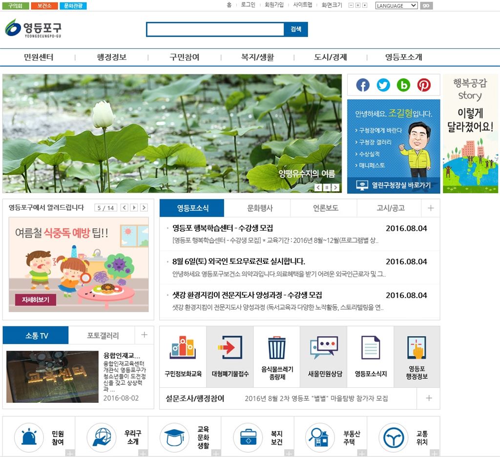Click the Twitter bird icon
The width and height of the screenshot is (500, 457).
click(x=383, y=85)
